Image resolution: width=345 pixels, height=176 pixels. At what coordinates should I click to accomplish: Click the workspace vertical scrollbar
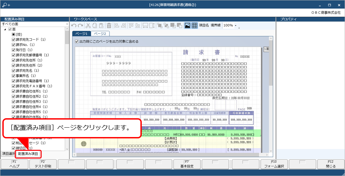click(271, 95)
